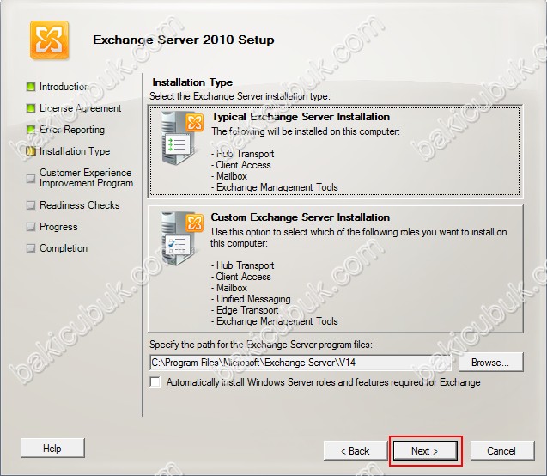Click 'Edge Transport' in Custom roles list
Viewport: 547px width, 476px height.
click(247, 310)
